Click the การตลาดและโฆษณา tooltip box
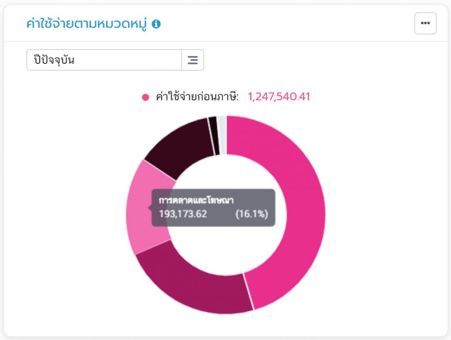 [213, 208]
